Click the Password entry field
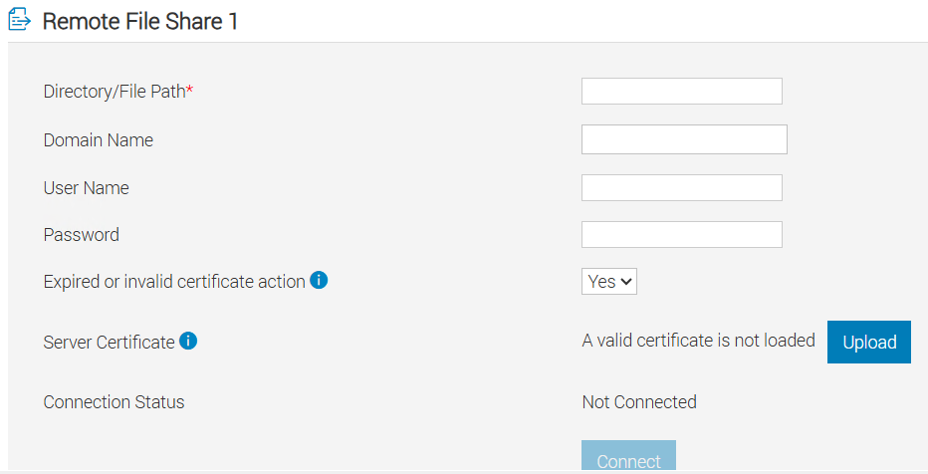This screenshot has height=474, width=928. 681,235
